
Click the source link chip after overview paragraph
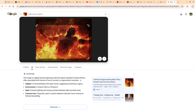pos(81,81)
